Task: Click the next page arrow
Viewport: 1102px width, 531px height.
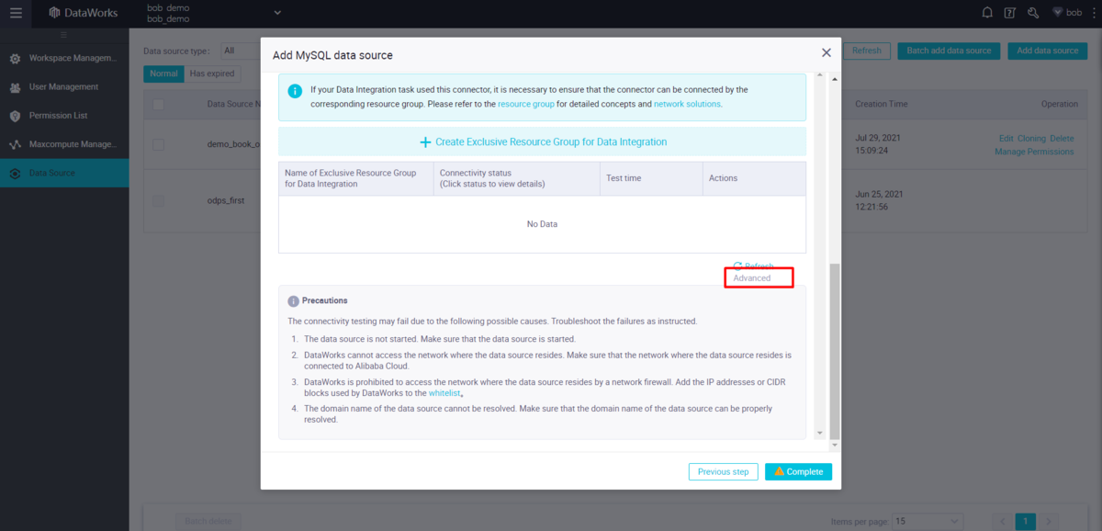Action: 1048,521
